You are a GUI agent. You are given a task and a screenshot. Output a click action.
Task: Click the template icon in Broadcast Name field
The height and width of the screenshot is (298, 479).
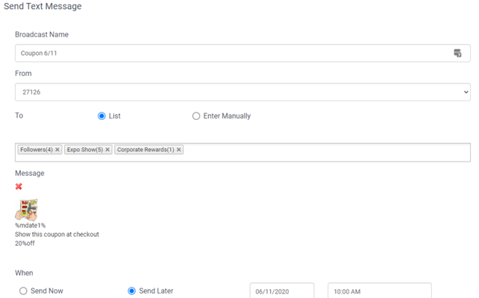tap(457, 53)
